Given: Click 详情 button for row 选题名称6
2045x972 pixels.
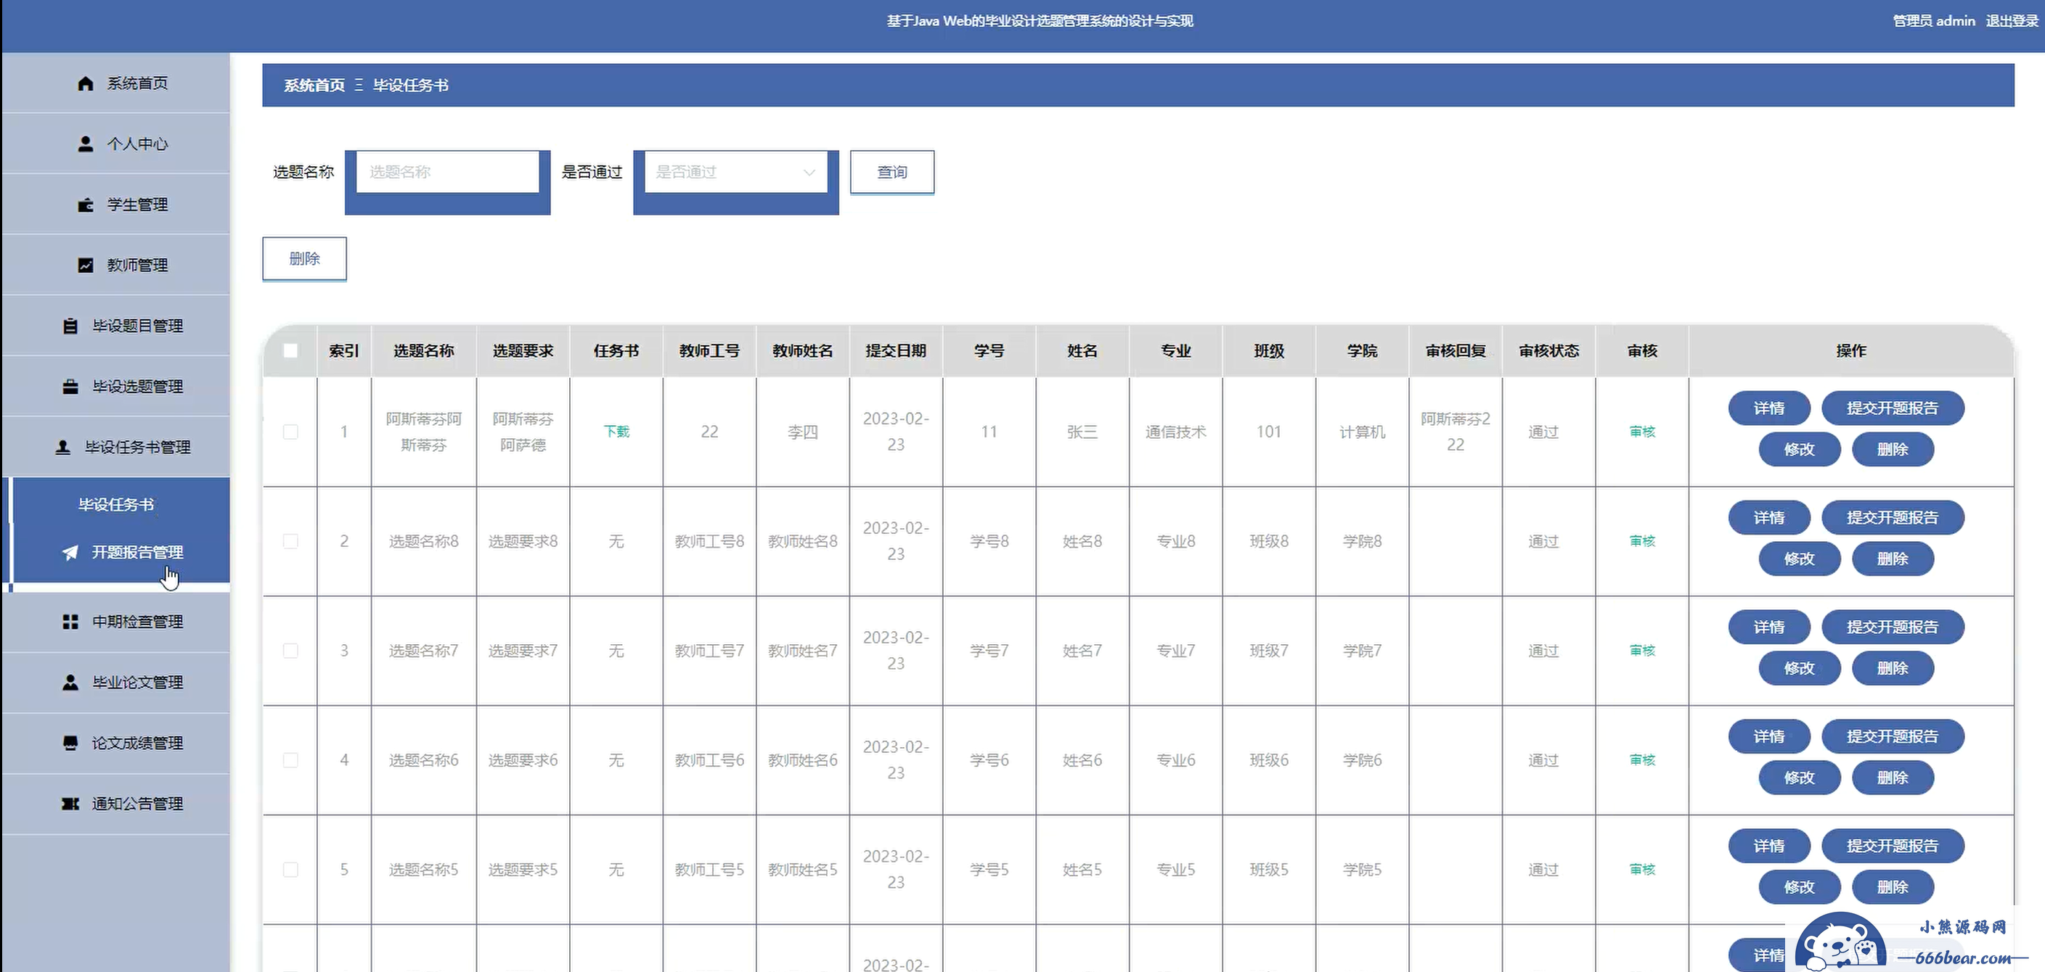Looking at the screenshot, I should coord(1770,737).
